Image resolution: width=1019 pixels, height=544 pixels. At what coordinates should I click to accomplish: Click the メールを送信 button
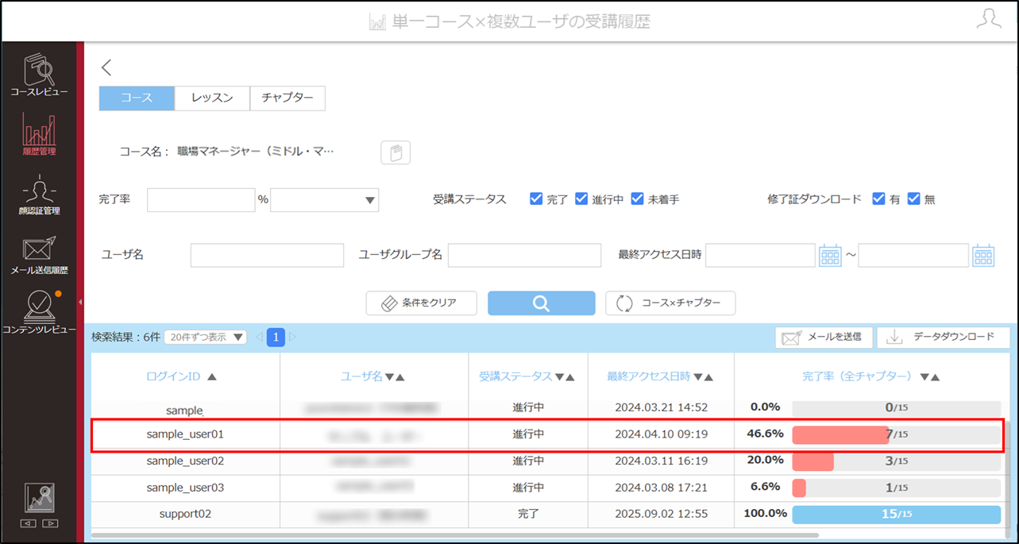tap(824, 338)
